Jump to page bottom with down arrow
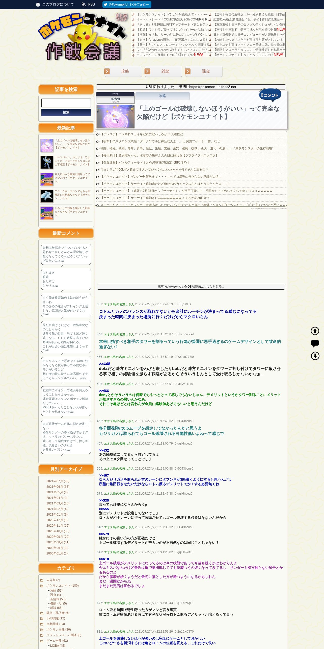This screenshot has height=649, width=324. coord(315,356)
